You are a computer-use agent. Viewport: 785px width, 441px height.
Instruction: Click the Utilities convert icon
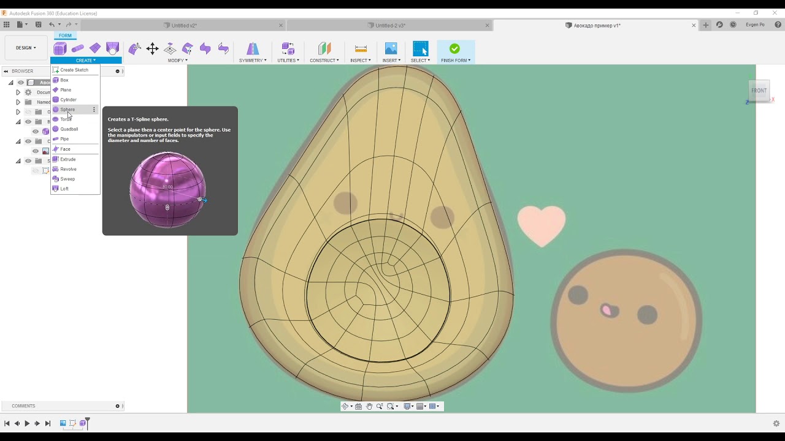click(288, 48)
